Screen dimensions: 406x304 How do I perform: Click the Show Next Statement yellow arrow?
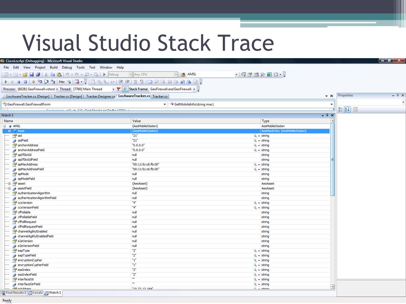[34, 82]
